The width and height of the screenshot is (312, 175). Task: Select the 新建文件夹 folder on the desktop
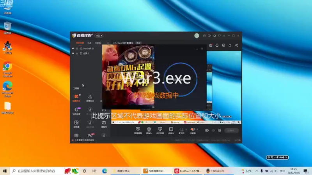pos(7,108)
